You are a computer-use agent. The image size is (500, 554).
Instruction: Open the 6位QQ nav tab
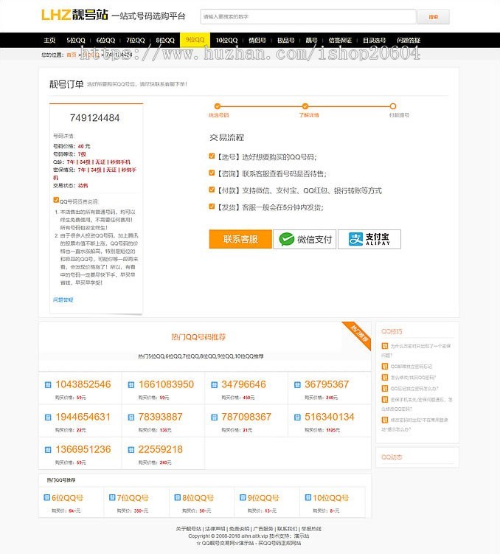pos(105,41)
